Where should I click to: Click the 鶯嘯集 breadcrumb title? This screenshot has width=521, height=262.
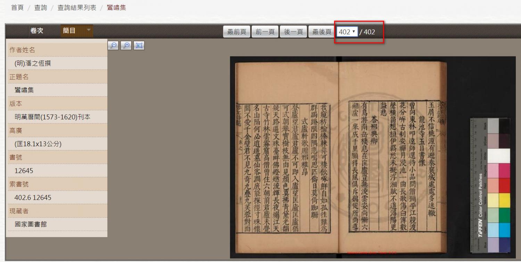pyautogui.click(x=116, y=8)
